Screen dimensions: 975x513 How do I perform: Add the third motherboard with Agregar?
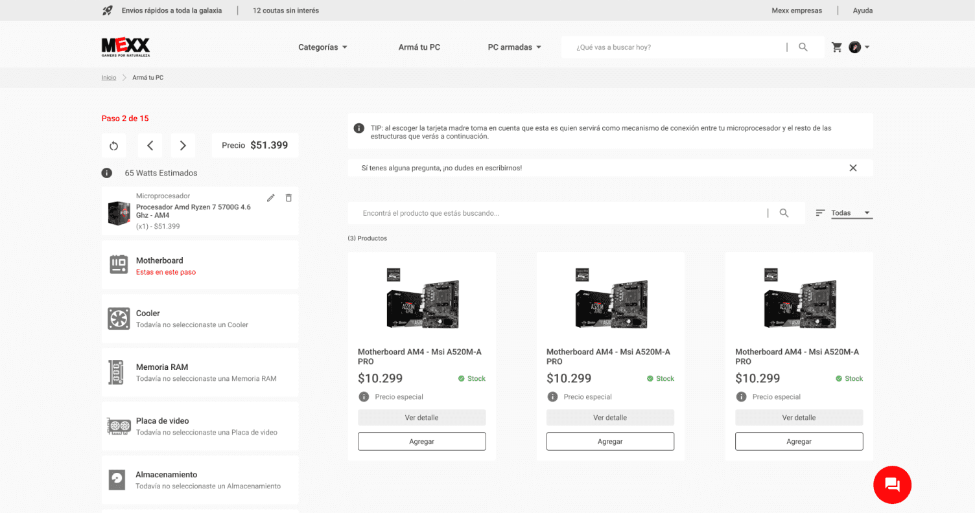coord(799,441)
